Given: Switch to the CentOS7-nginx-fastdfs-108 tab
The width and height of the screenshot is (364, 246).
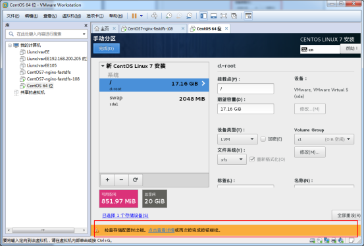Looking at the screenshot, I should pos(150,28).
